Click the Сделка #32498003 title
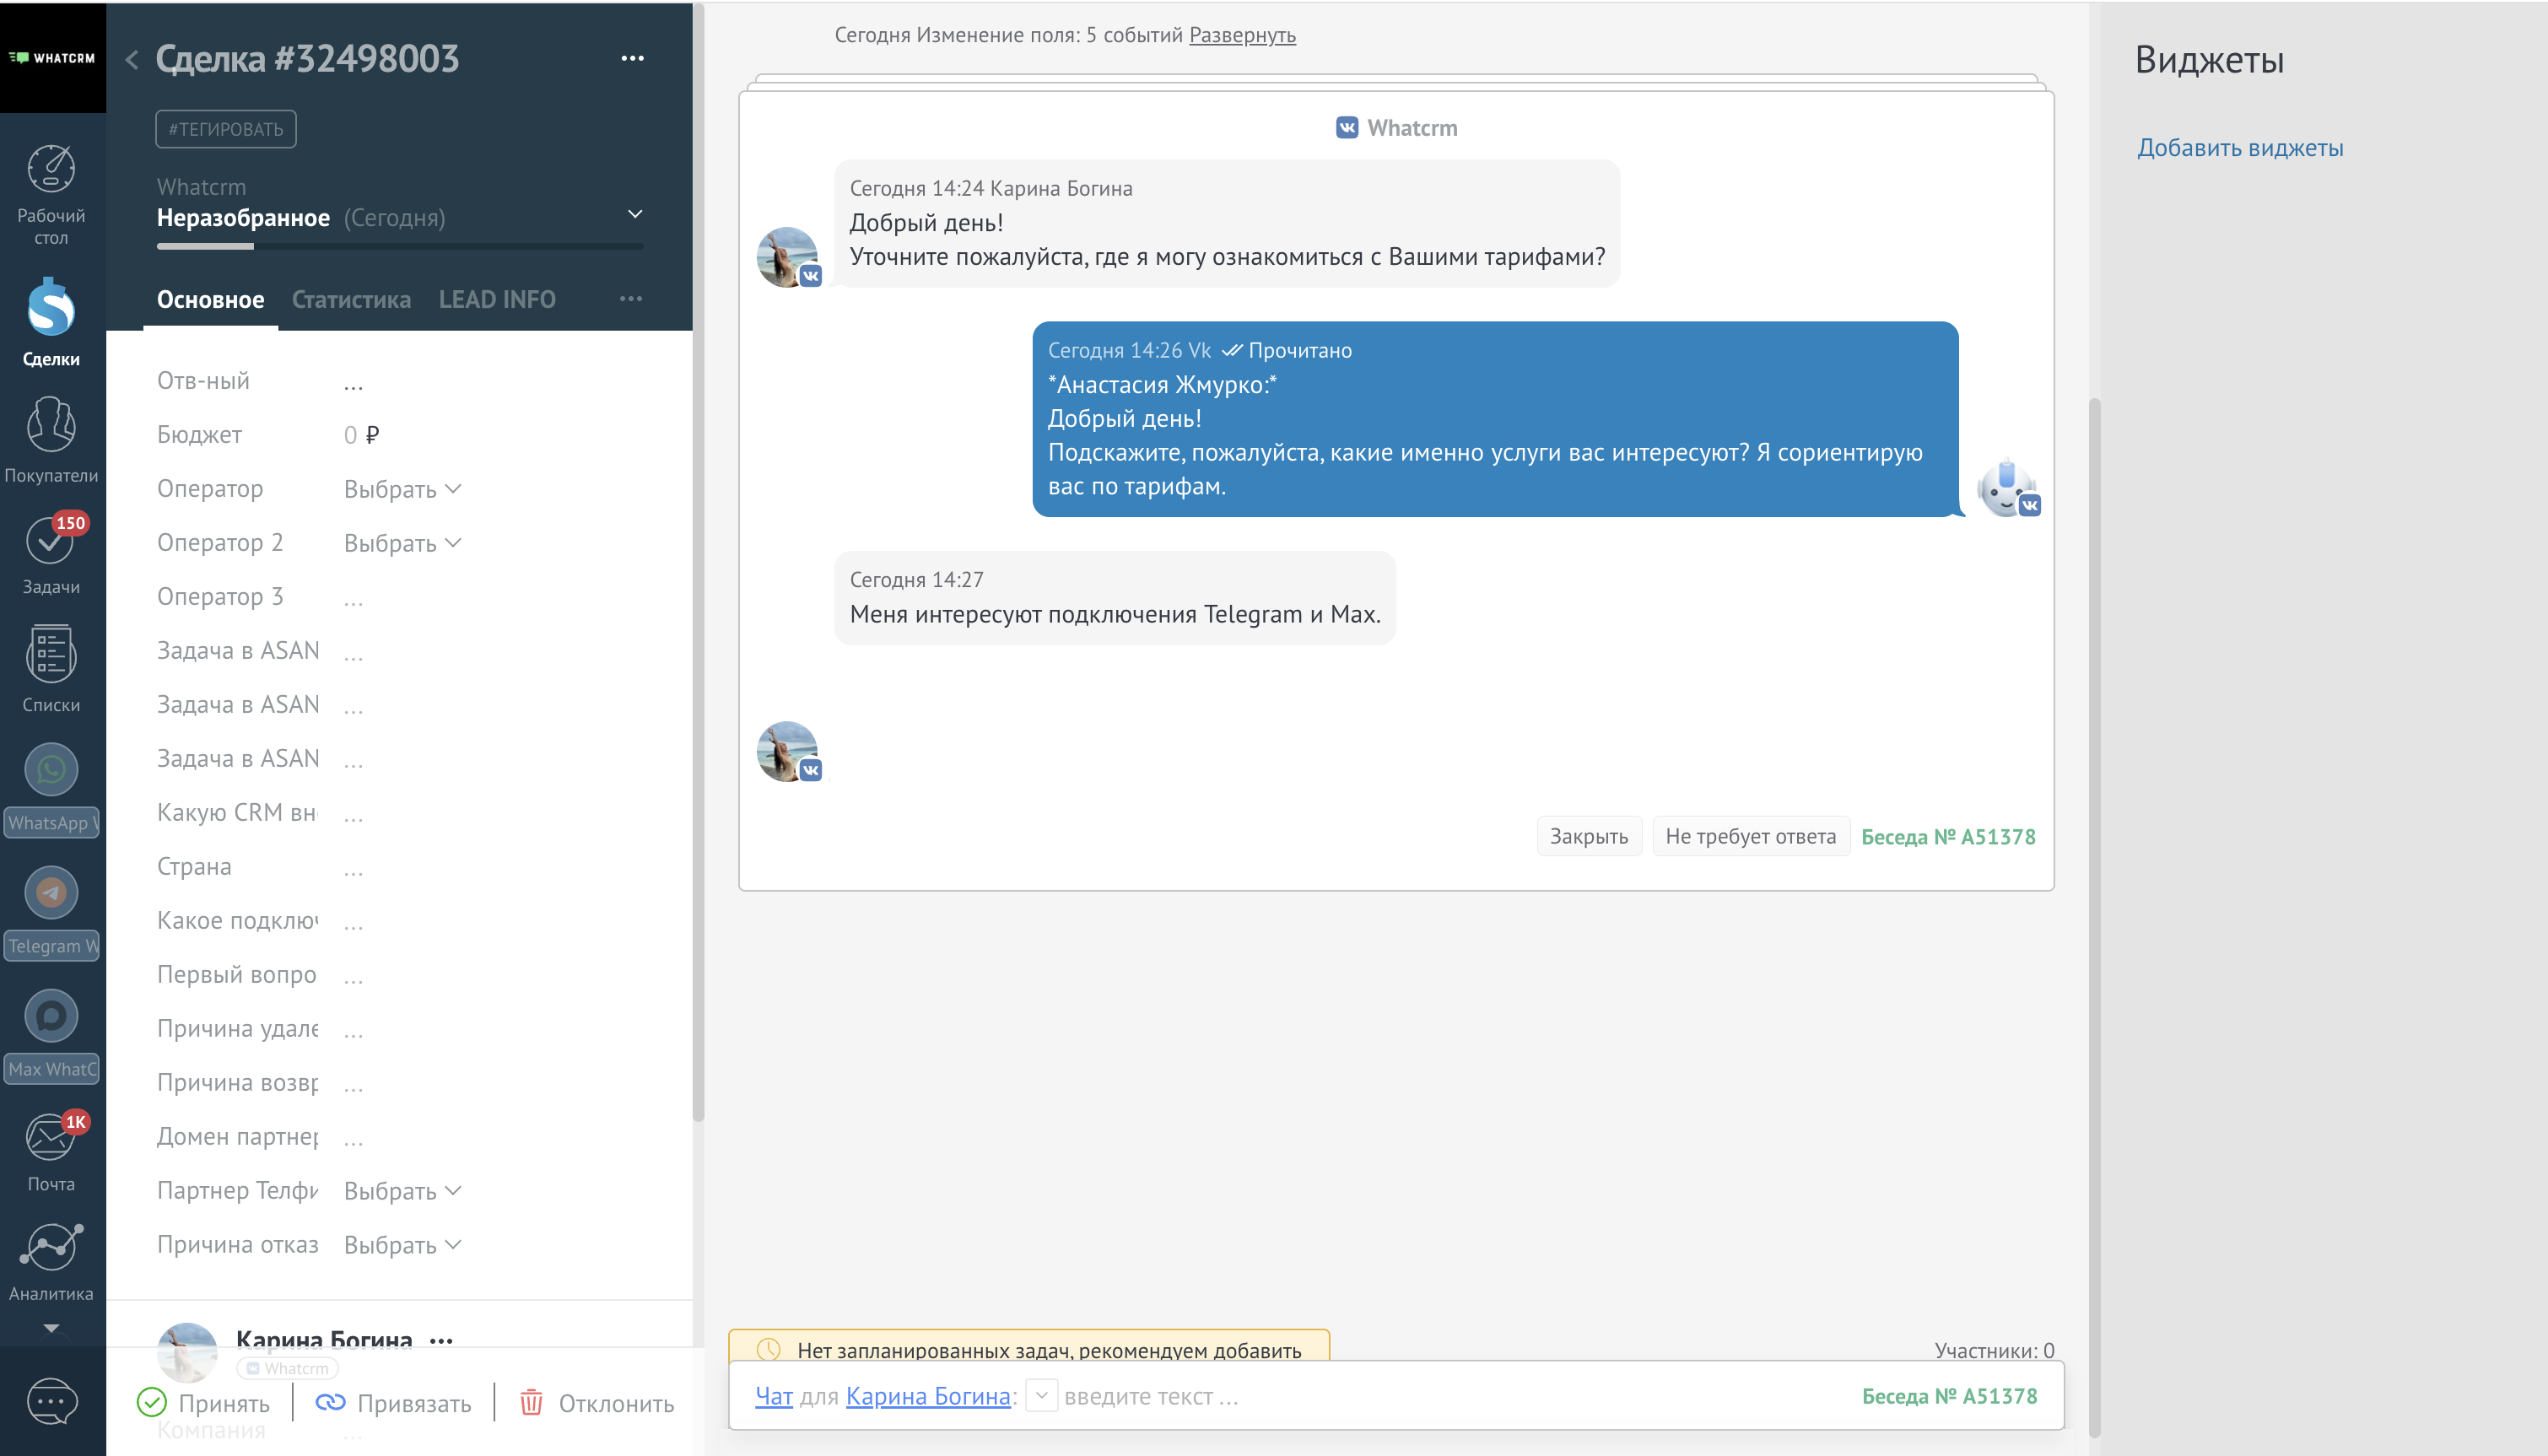 coord(307,59)
